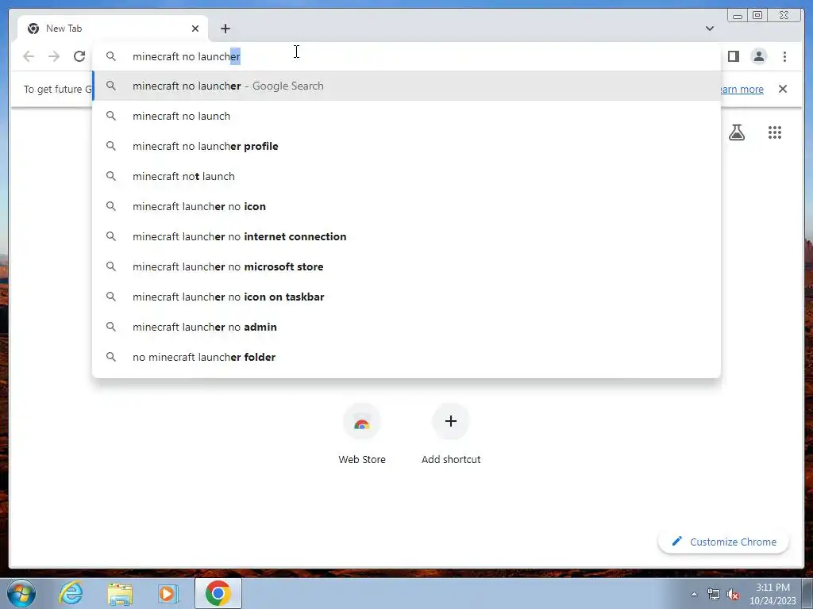Open the side panel icon

coord(733,56)
